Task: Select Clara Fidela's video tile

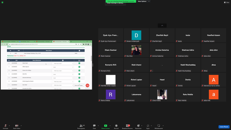Action: (x=162, y=95)
